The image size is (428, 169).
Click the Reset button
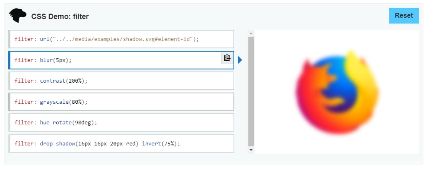coord(404,16)
